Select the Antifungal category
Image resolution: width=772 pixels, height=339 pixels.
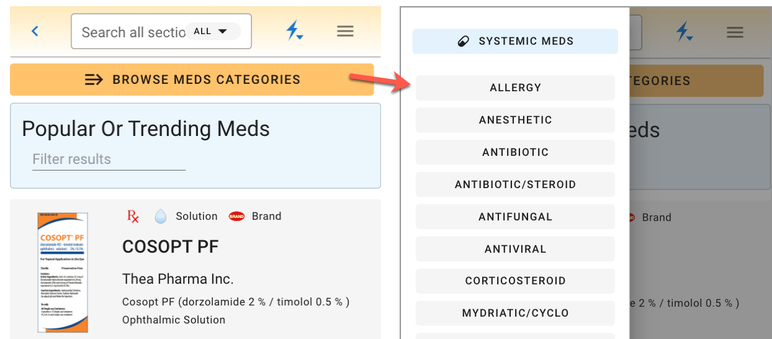click(515, 217)
